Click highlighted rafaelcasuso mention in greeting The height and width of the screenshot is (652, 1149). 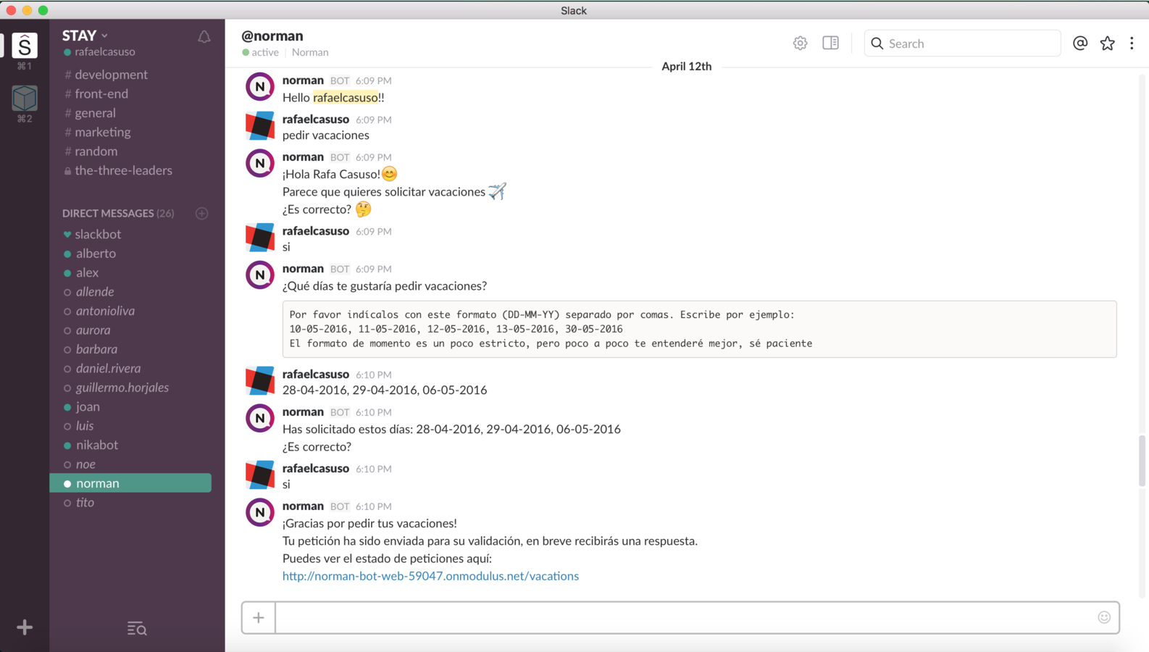(x=346, y=98)
